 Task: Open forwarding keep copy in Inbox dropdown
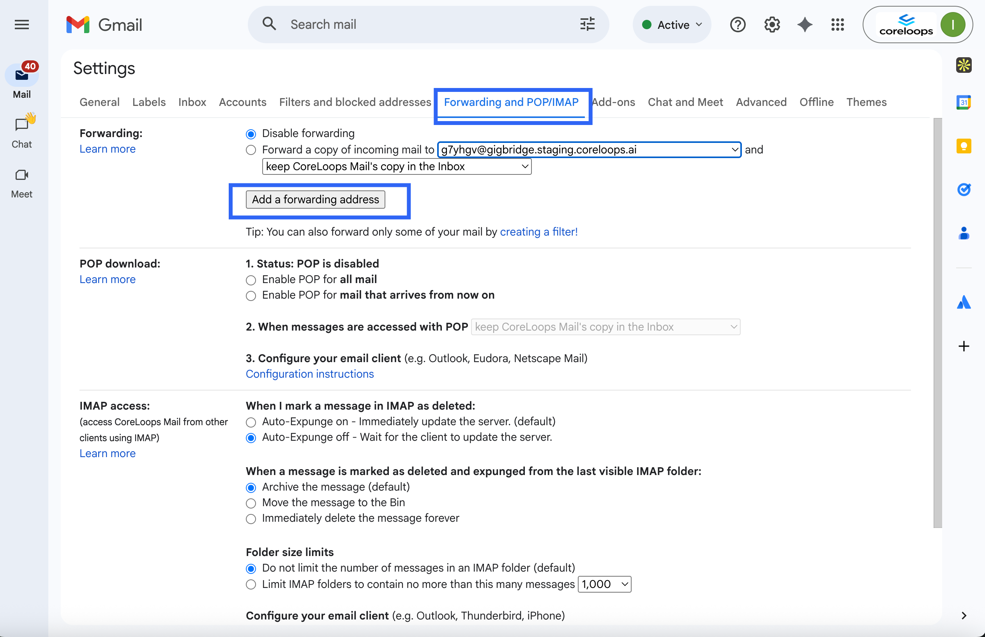click(397, 167)
